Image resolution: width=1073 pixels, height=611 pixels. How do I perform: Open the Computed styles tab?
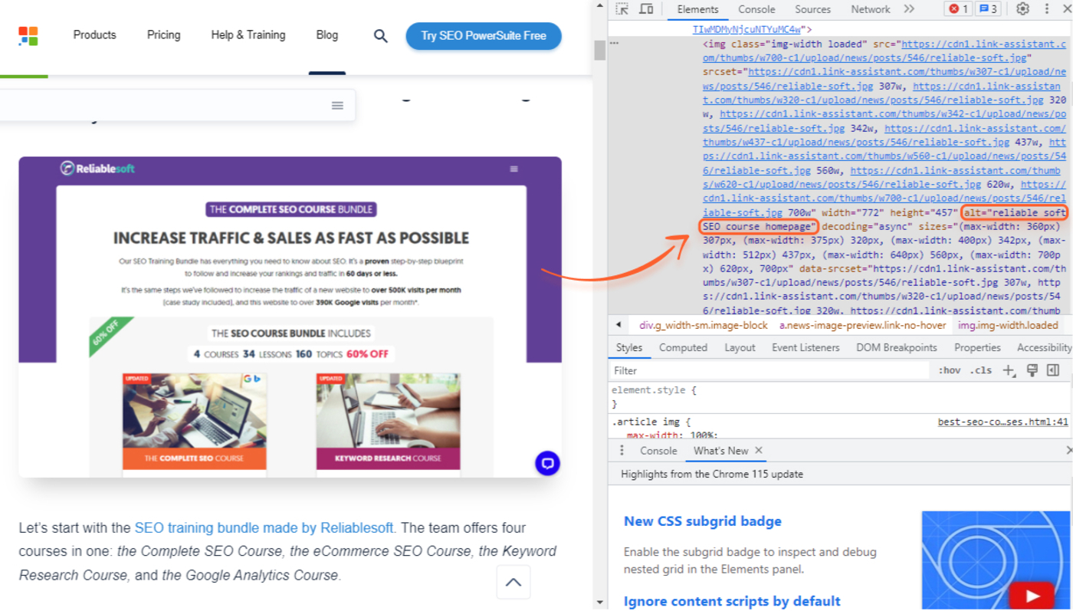pyautogui.click(x=683, y=347)
